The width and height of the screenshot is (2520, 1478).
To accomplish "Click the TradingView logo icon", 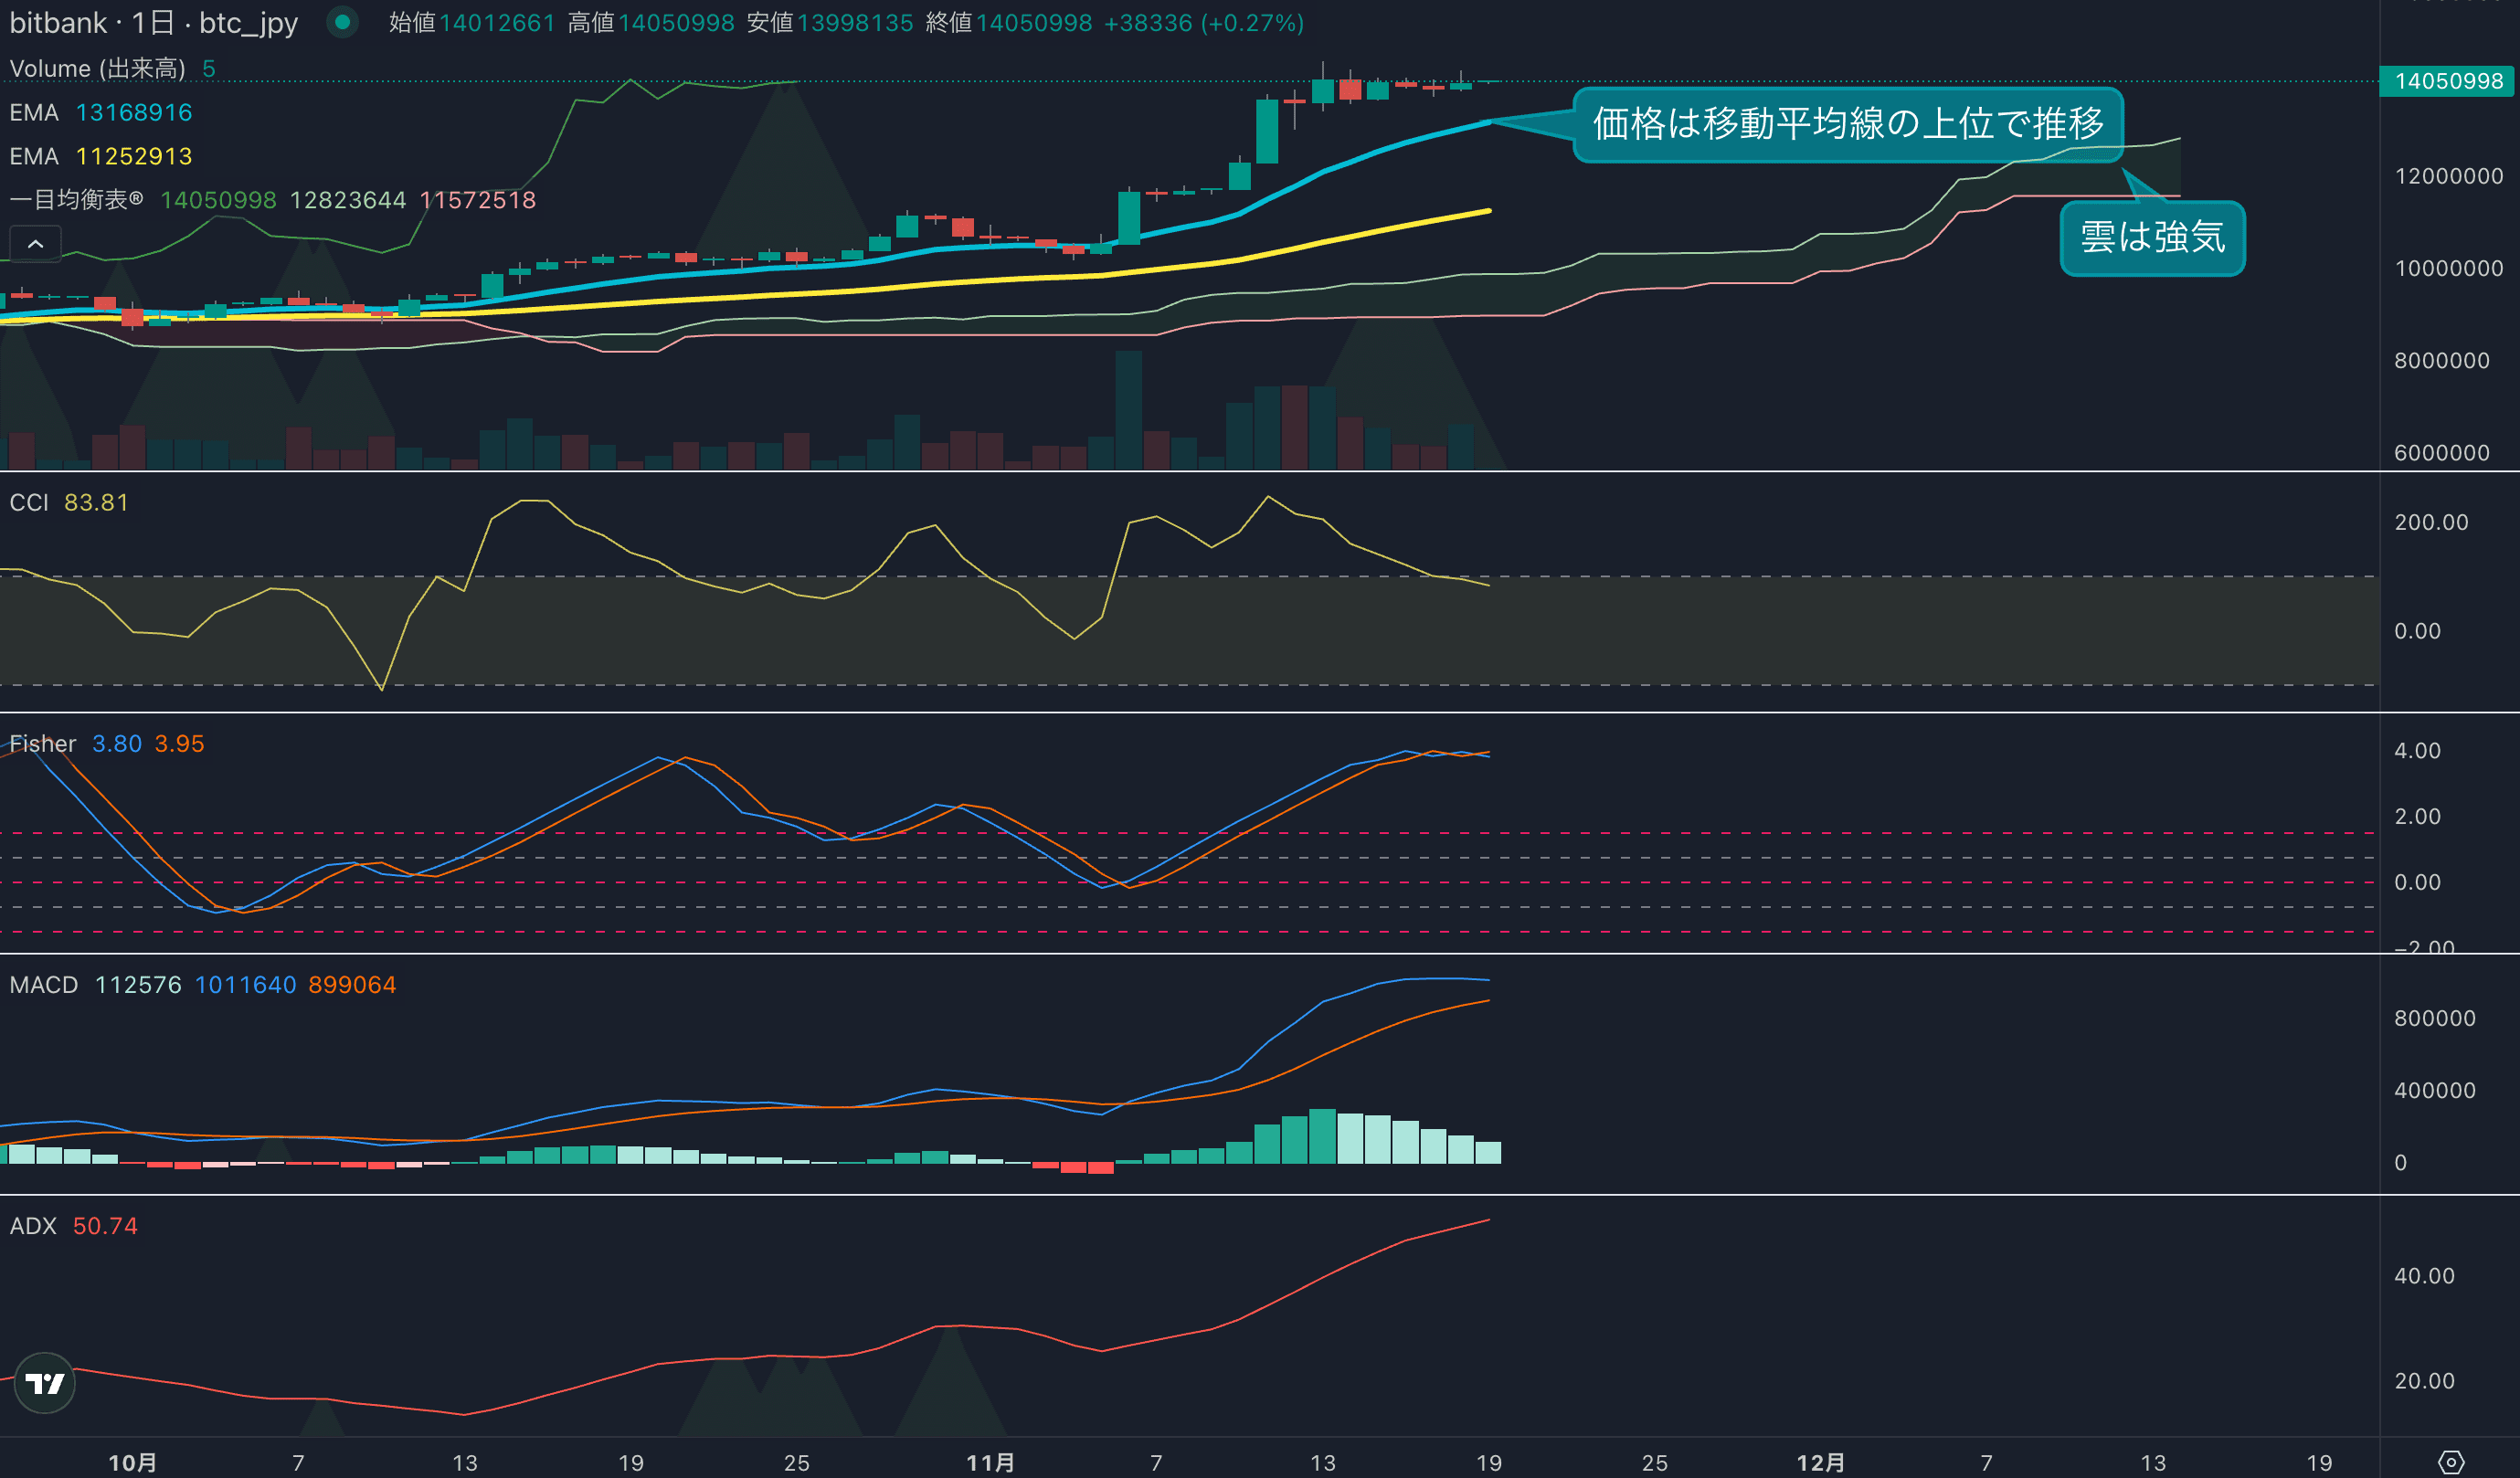I will tap(45, 1383).
